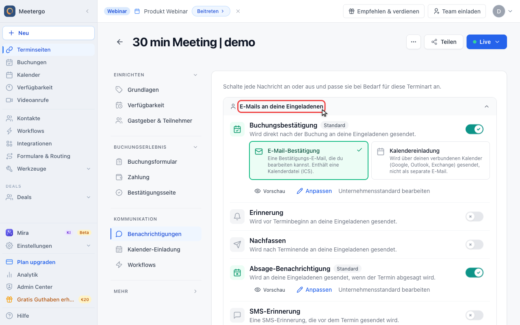Click the Verfügbarkeit clock icon in main sidebar
This screenshot has height=325, width=520.
(x=9, y=87)
